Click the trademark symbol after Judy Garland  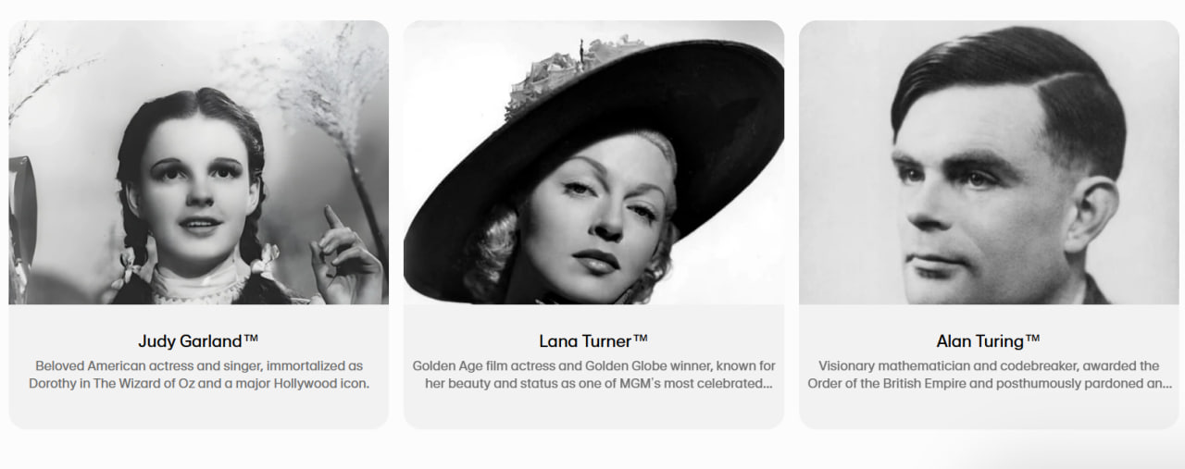251,339
